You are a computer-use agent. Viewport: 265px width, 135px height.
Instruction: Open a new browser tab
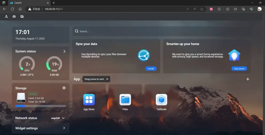pyautogui.click(x=54, y=3)
